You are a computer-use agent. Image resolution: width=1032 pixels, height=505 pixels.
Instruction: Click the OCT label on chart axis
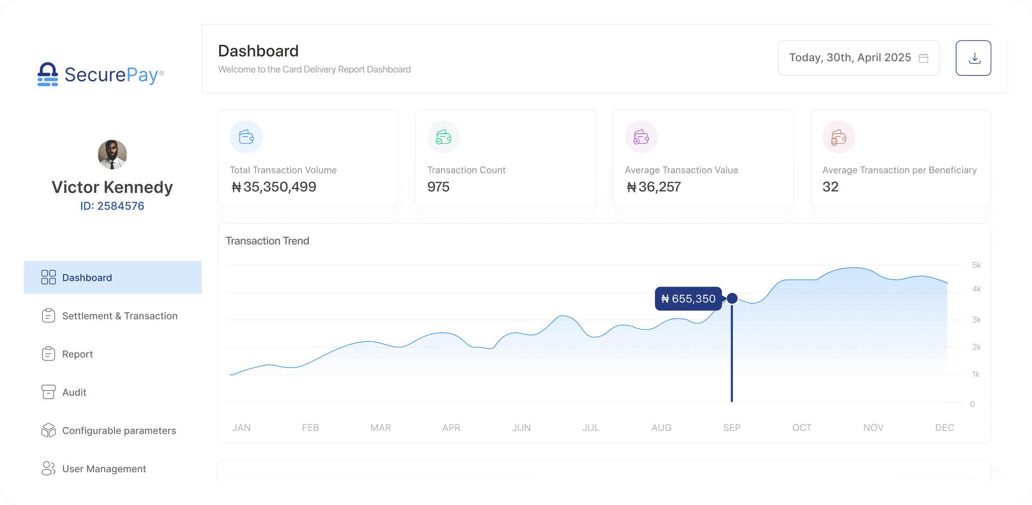pyautogui.click(x=802, y=427)
